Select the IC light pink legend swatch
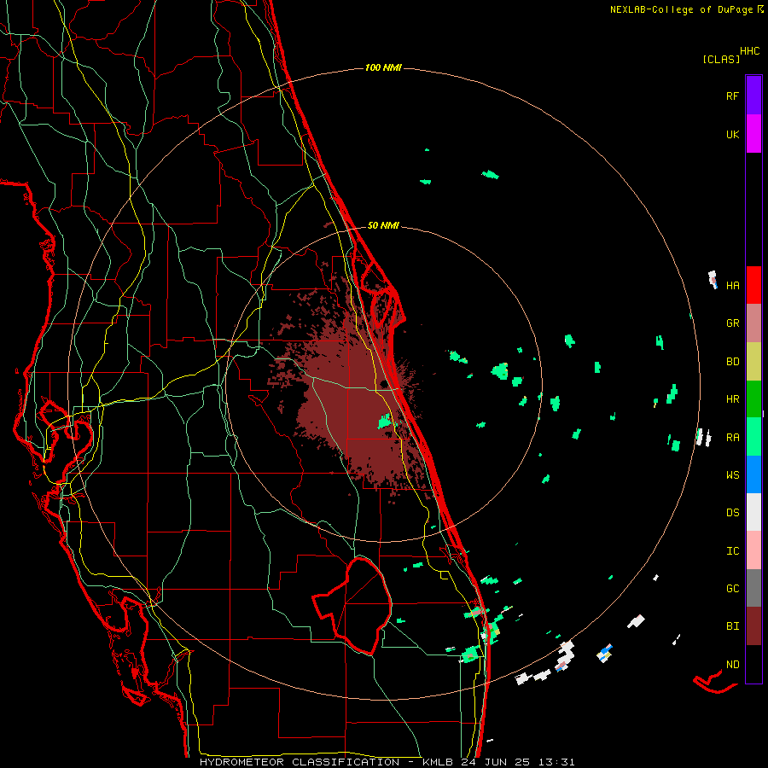 (753, 550)
